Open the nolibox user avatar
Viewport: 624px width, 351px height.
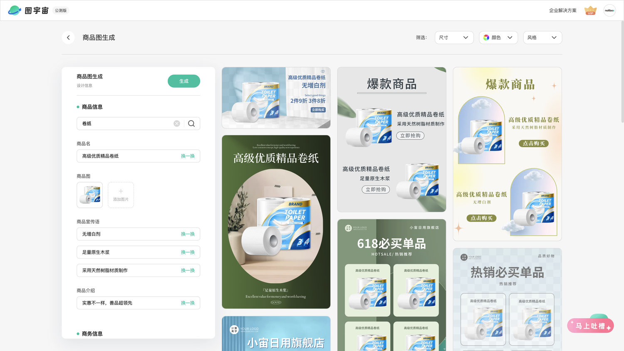[x=609, y=10]
